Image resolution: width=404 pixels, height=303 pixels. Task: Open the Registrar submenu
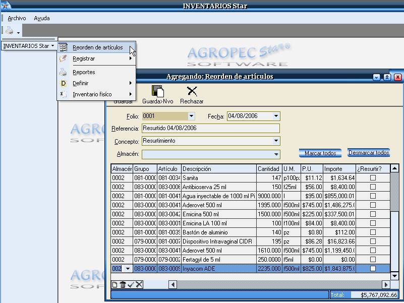coord(96,58)
